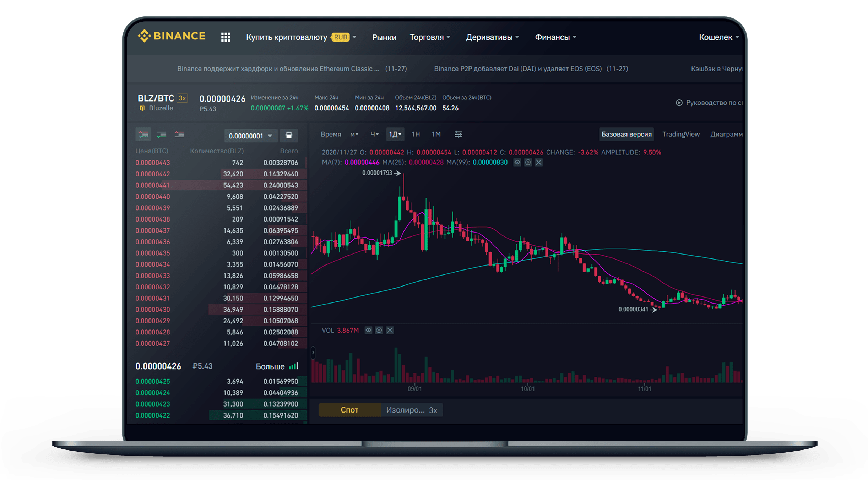Select bid price 0.00000425
868x480 pixels.
153,381
